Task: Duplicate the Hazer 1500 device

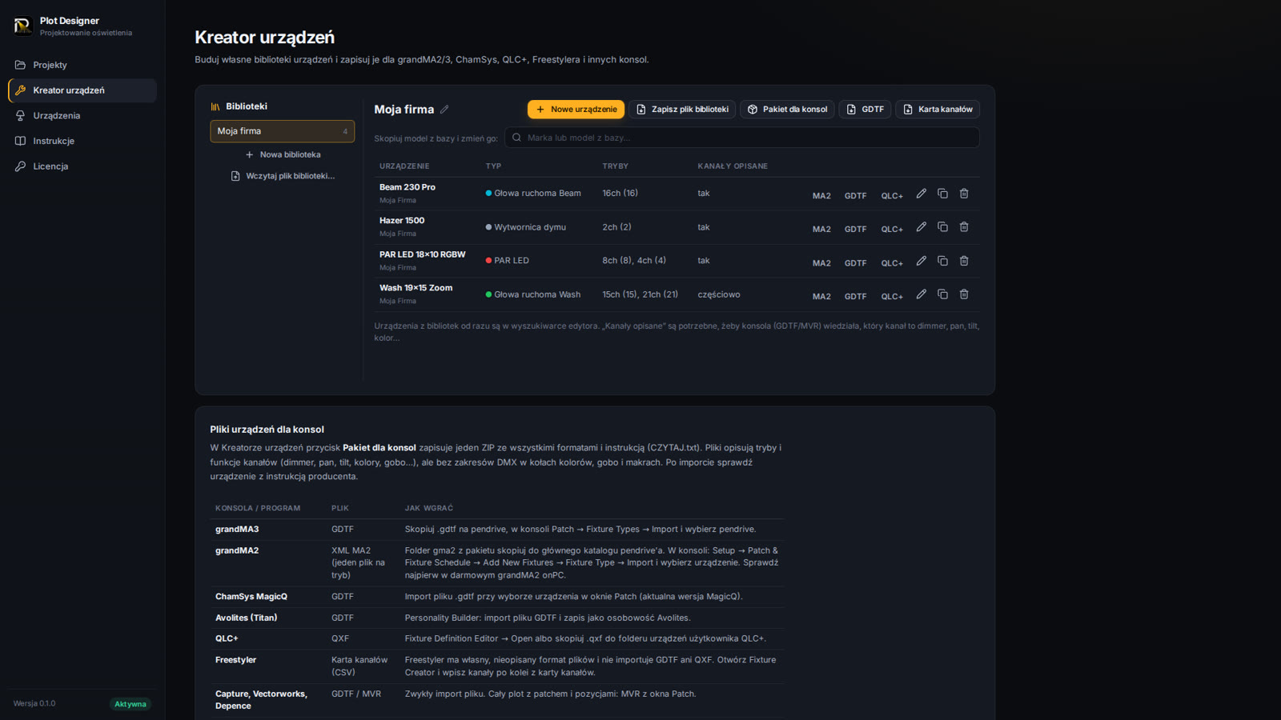Action: 942,227
